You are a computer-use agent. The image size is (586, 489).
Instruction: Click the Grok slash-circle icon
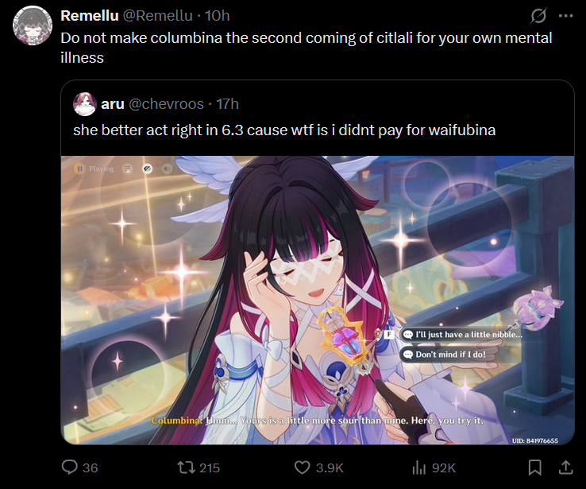(538, 16)
